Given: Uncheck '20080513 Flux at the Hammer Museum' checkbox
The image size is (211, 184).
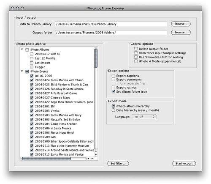Looking at the screenshot, I should pyautogui.click(x=32, y=146).
